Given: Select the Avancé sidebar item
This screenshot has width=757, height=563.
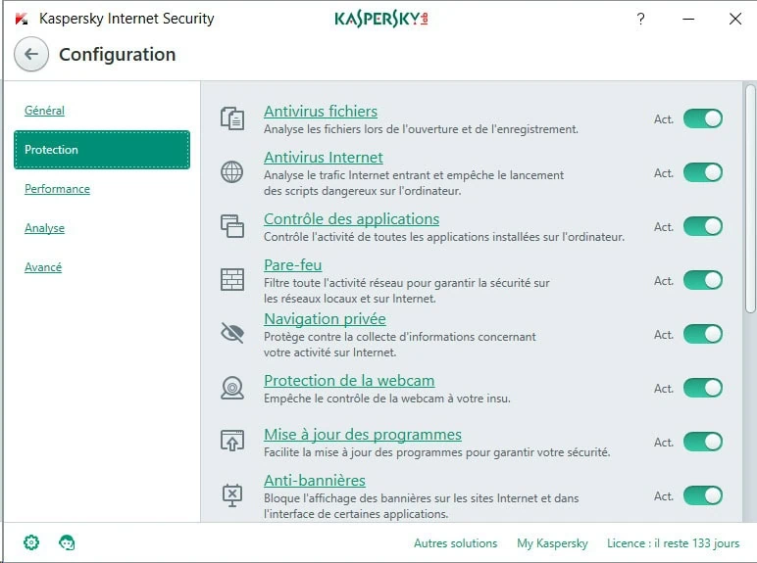Looking at the screenshot, I should 43,267.
